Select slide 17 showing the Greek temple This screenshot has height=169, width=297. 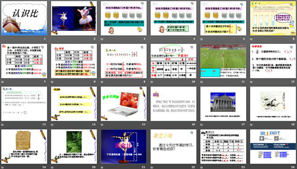pyautogui.click(x=223, y=104)
